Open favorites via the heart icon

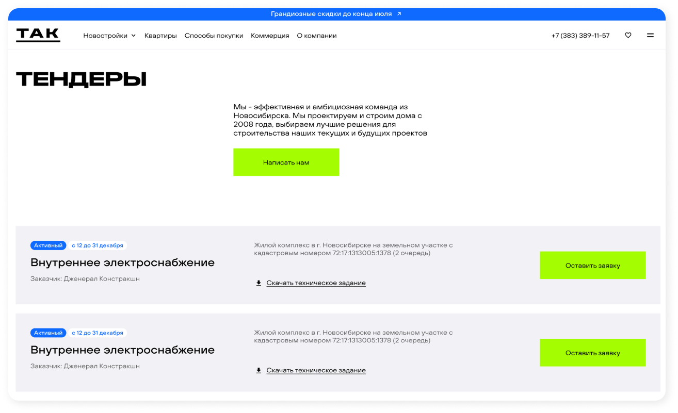tap(628, 36)
